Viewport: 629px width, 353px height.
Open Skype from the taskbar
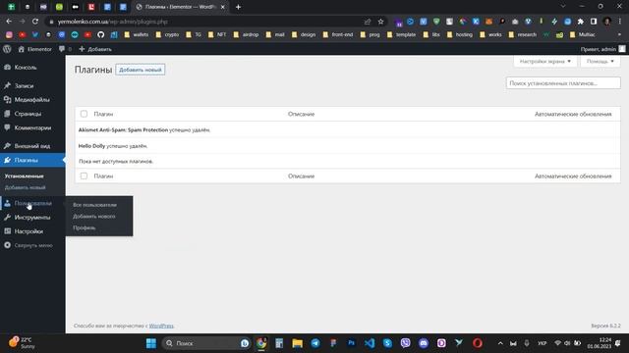[387, 343]
